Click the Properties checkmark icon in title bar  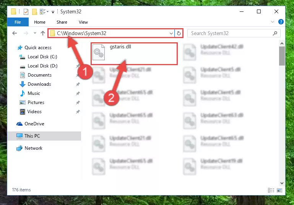click(26, 12)
